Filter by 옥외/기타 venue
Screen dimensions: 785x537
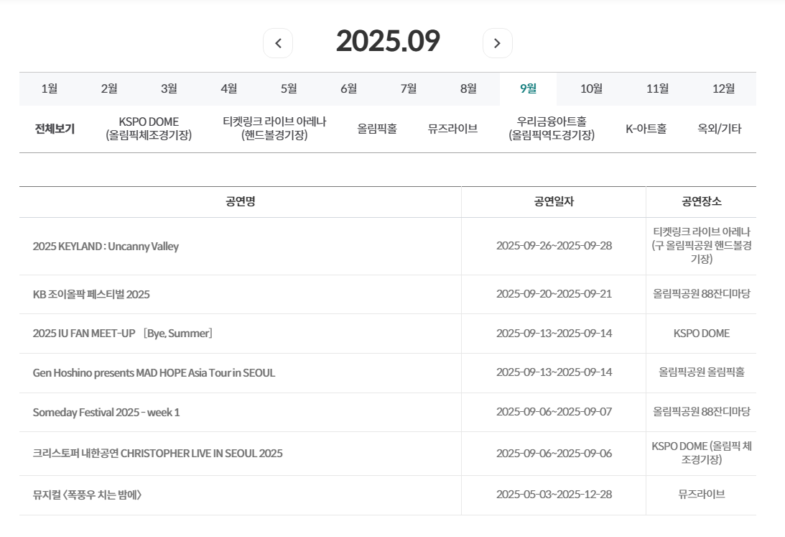(720, 129)
